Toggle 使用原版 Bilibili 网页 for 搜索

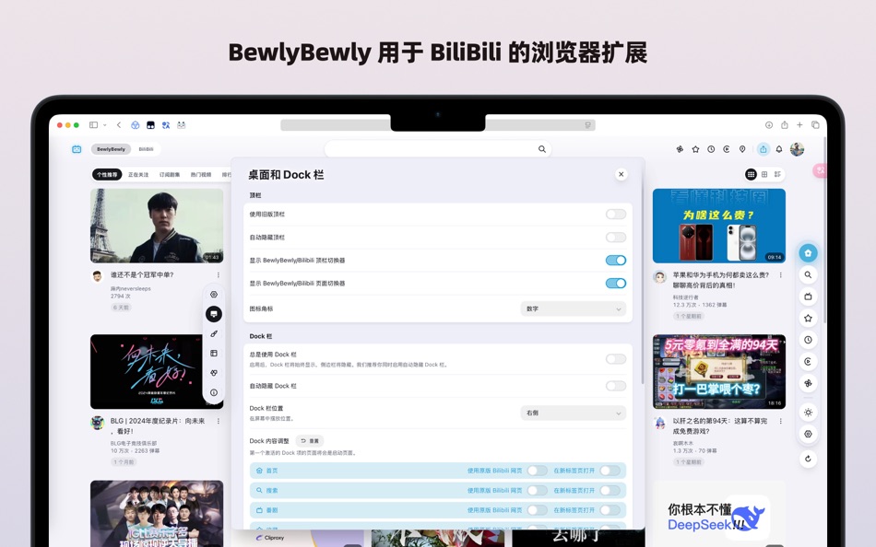[x=537, y=490]
